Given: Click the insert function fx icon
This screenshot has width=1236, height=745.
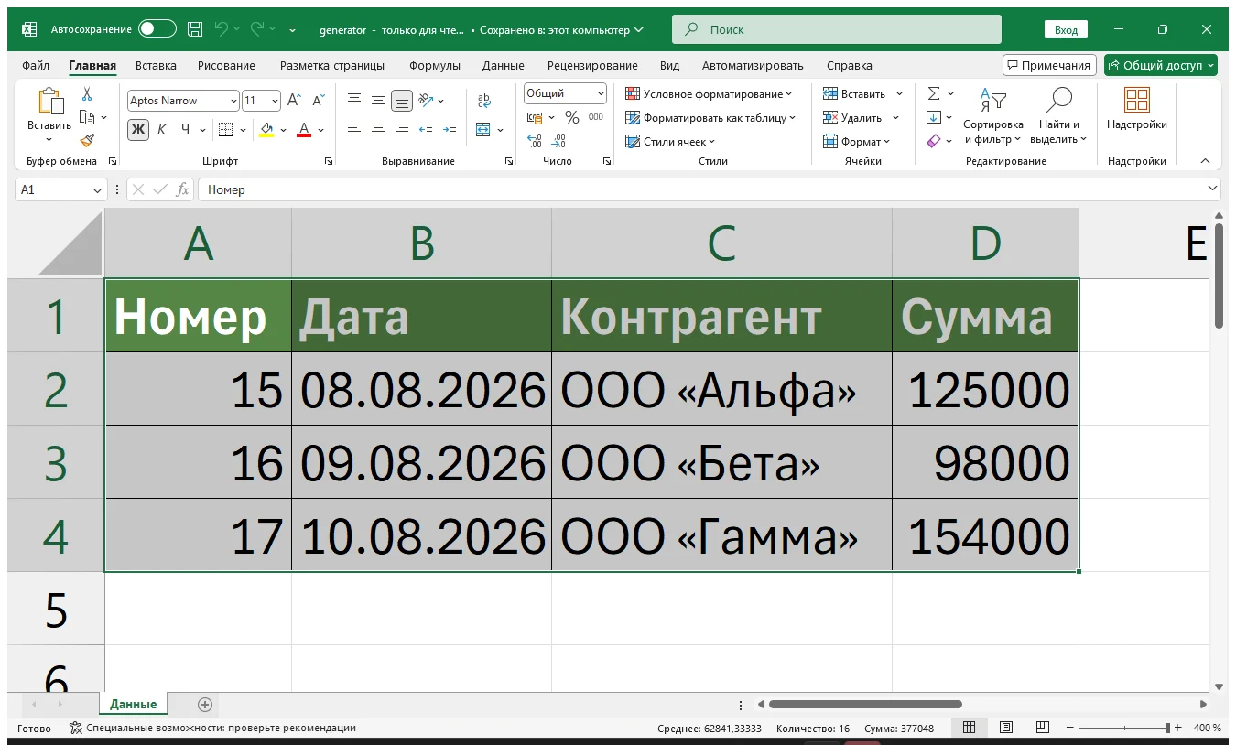Looking at the screenshot, I should pos(183,189).
